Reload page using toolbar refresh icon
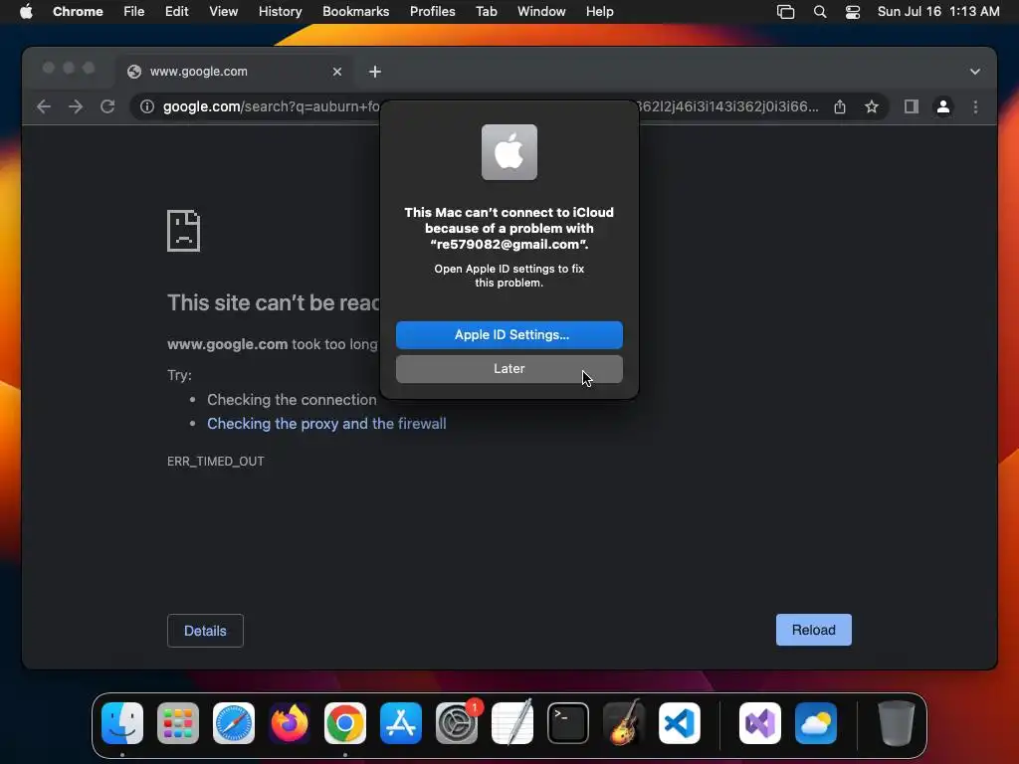The width and height of the screenshot is (1019, 764). (x=107, y=106)
